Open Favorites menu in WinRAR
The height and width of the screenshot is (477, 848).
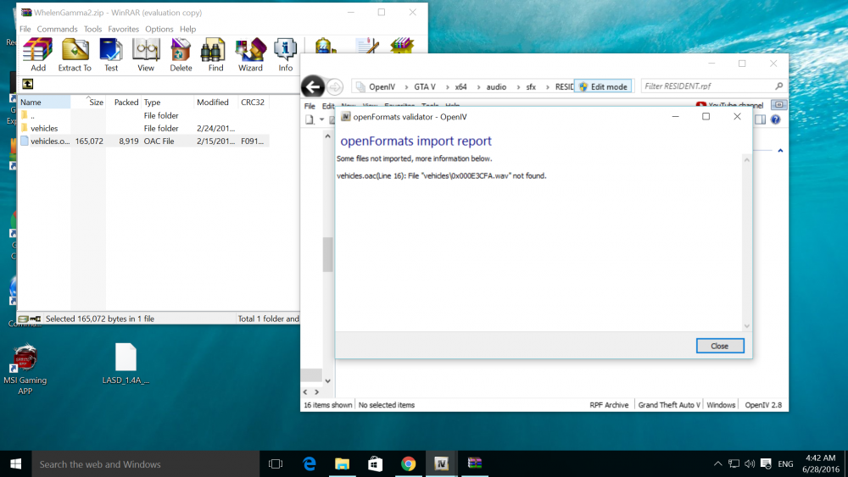click(123, 29)
